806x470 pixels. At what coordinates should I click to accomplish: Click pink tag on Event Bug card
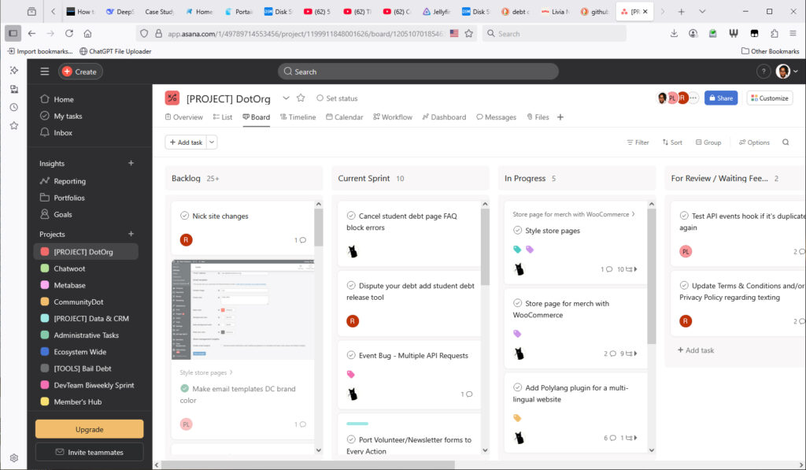click(x=350, y=374)
